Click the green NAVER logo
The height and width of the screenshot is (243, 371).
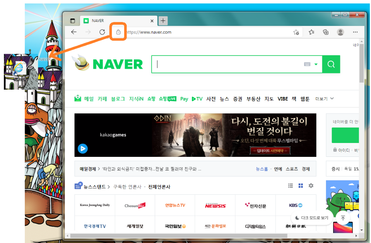[118, 64]
